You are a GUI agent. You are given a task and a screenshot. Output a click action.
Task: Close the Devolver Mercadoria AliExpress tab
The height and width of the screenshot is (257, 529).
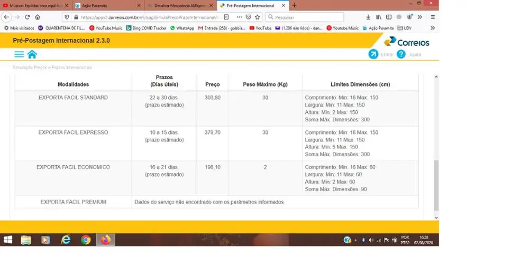coord(211,6)
